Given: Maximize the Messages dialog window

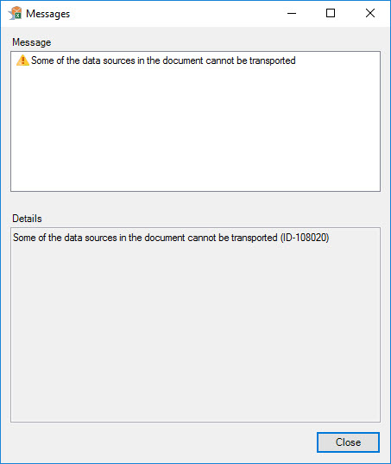Looking at the screenshot, I should pyautogui.click(x=331, y=13).
